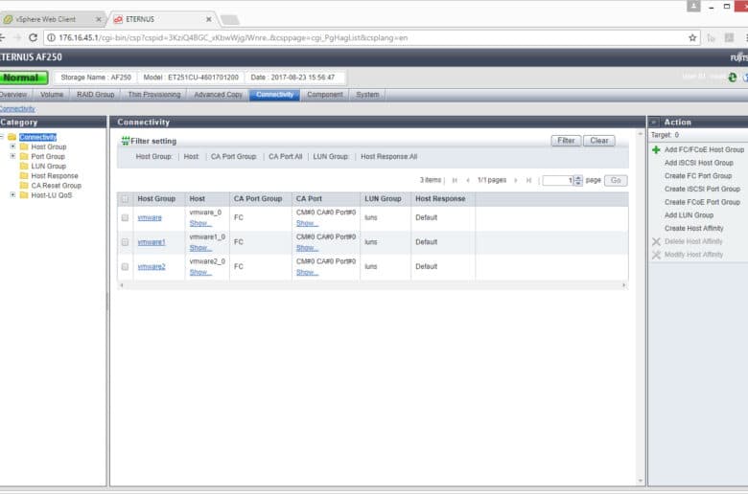The image size is (748, 494).
Task: Click the Host Response folder icon
Action: [24, 176]
